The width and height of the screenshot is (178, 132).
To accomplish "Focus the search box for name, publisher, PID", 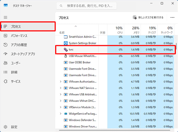I will [x=87, y=6].
